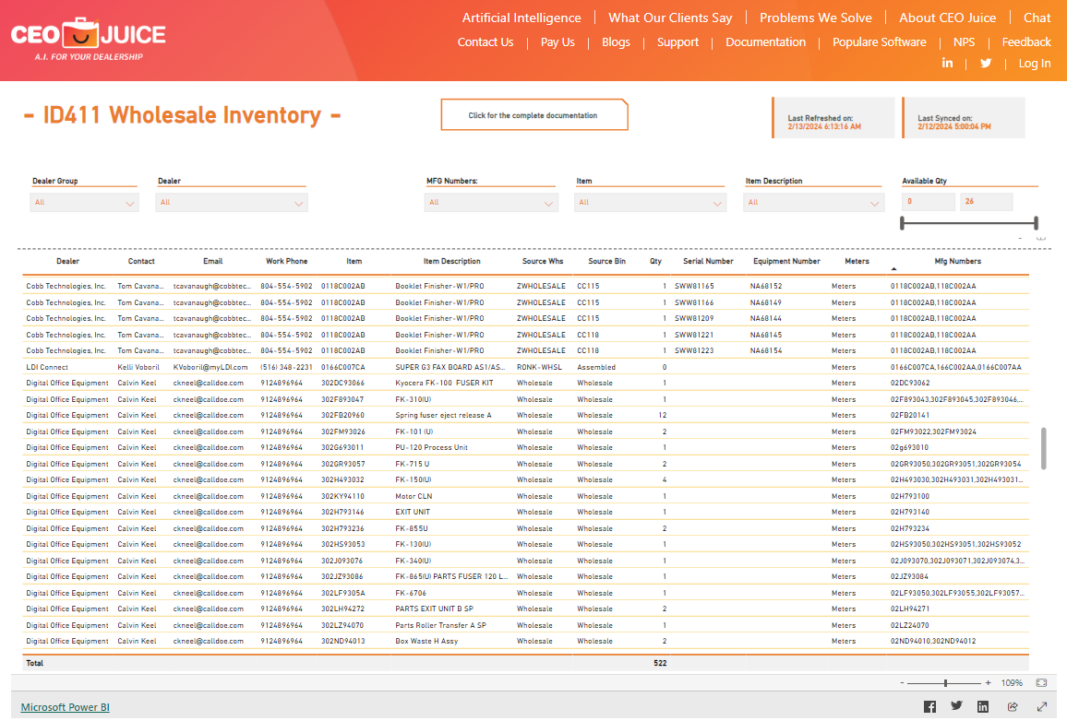The height and width of the screenshot is (721, 1067).
Task: Click the Available Qty minimum value field
Action: click(929, 202)
